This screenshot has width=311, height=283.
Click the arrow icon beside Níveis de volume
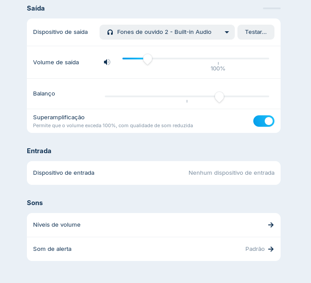pos(271,225)
